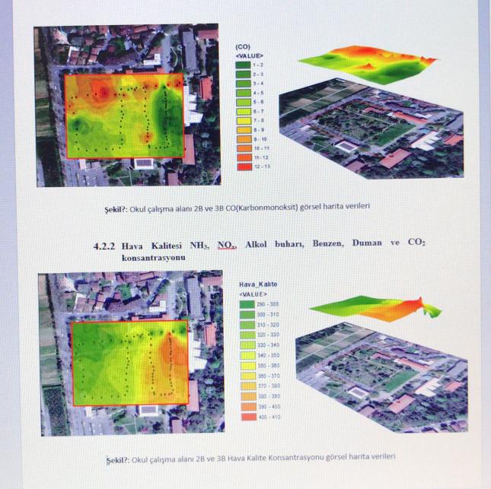Select the CO legend 12-13 red swatch
This screenshot has width=491, height=489.
[x=244, y=165]
